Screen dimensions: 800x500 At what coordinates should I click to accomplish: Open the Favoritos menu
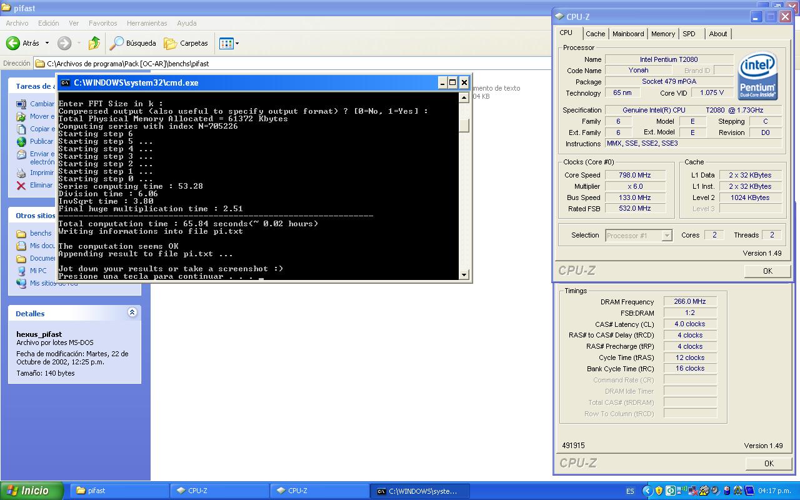click(102, 23)
